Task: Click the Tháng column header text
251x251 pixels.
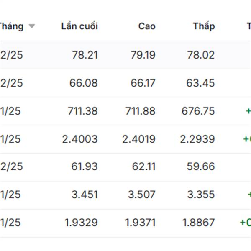Action: (12, 26)
